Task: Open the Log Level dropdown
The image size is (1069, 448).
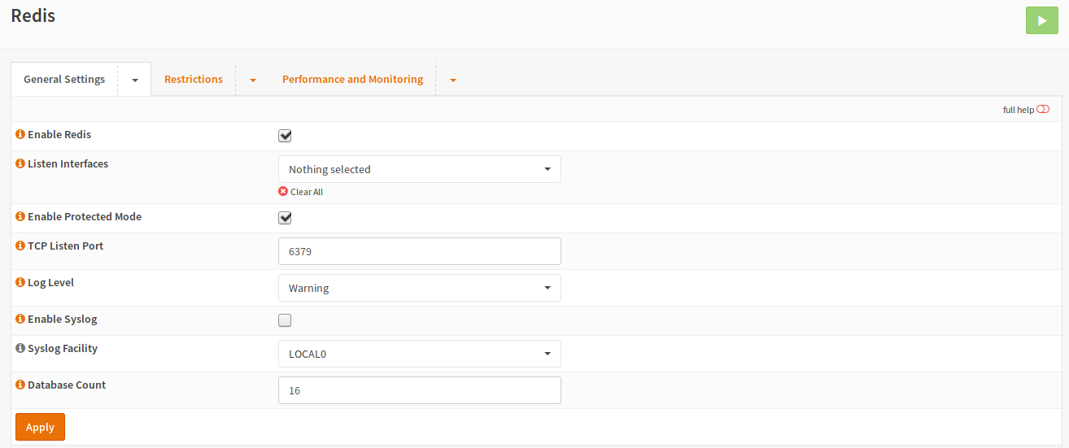Action: (420, 288)
